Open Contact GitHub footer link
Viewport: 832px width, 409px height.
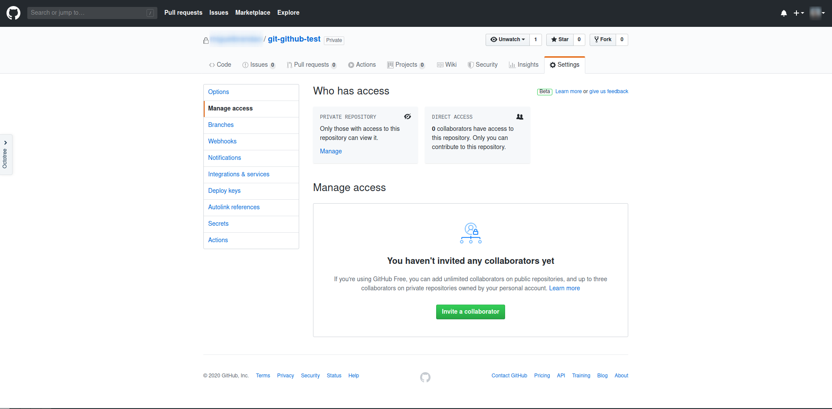tap(509, 376)
